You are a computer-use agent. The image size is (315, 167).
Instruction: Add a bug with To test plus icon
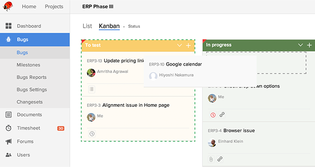coord(188,45)
